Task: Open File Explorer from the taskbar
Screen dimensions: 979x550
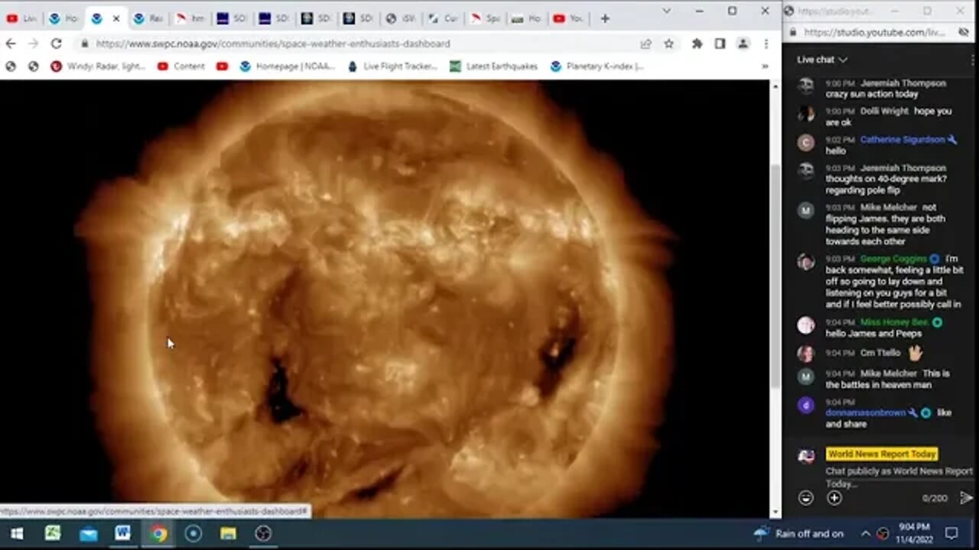Action: [x=228, y=533]
